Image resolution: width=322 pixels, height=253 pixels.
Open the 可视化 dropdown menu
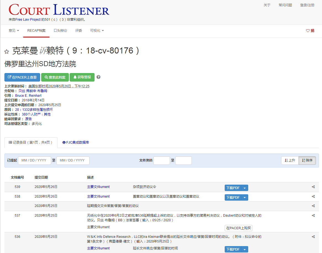click(97, 31)
